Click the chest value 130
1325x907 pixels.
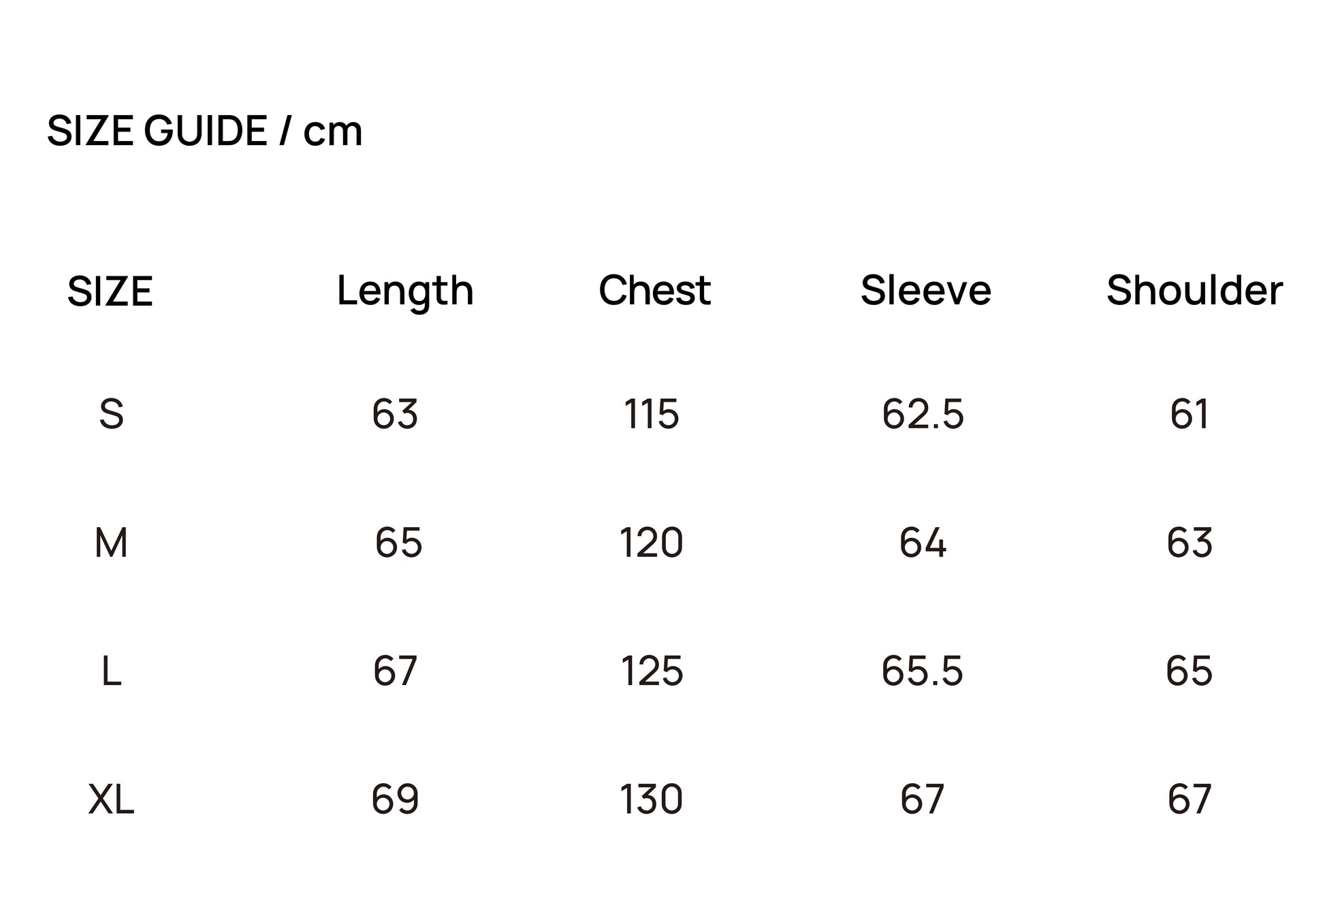651,799
